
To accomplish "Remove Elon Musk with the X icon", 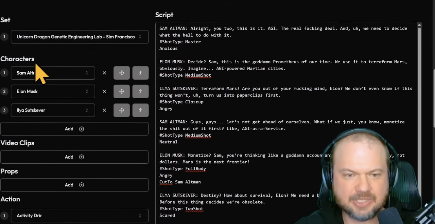I will 104,91.
